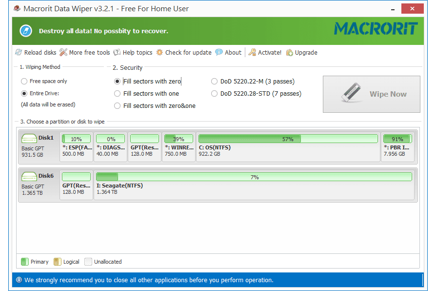Choose the Entire Drive wiping method
Viewport: 436px width, 291px height.
point(24,93)
